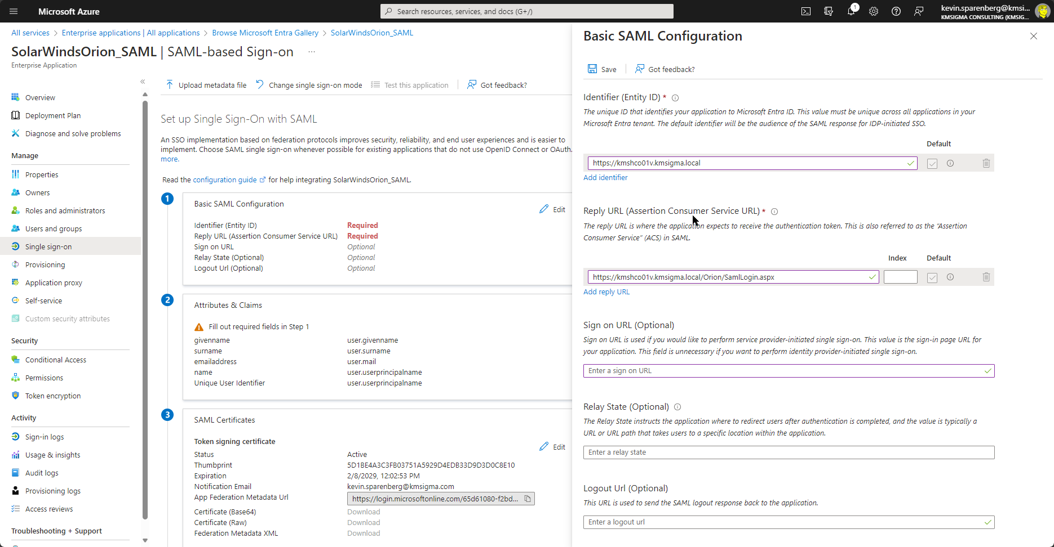The height and width of the screenshot is (547, 1054).
Task: Open the portal hamburger menu
Action: click(14, 11)
